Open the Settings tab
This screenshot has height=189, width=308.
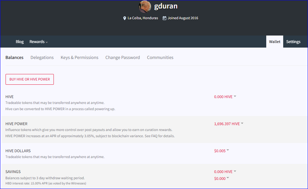(293, 42)
